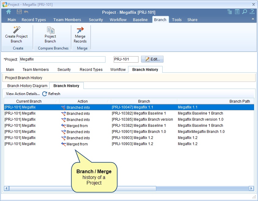Collapse the ribbon with the up chevron
Image resolution: width=258 pixels, height=201 pixels.
[x=253, y=19]
